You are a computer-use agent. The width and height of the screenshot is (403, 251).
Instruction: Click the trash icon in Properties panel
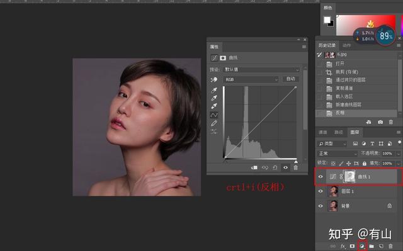coord(295,167)
